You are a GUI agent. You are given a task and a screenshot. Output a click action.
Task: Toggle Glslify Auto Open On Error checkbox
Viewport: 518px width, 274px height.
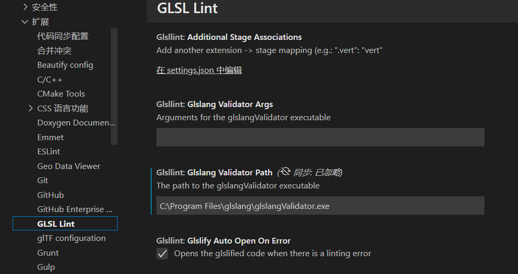(x=162, y=254)
